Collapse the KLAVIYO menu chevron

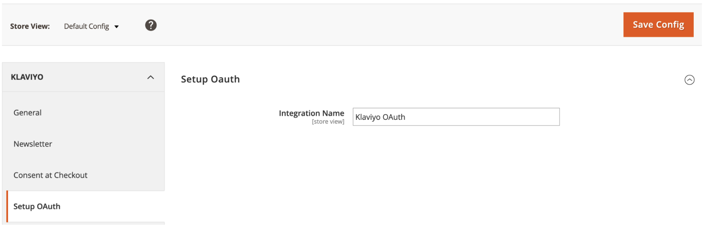point(151,77)
